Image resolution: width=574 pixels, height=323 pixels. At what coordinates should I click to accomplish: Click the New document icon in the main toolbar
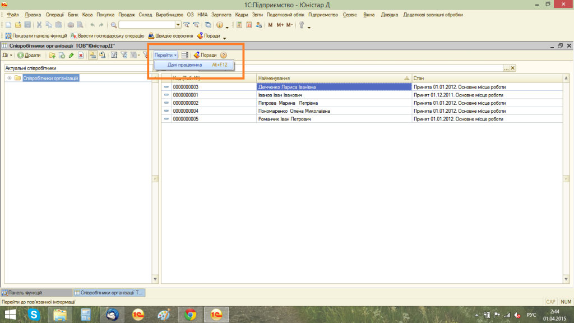click(x=8, y=25)
